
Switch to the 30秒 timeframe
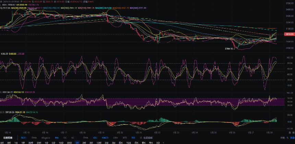click(31, 143)
